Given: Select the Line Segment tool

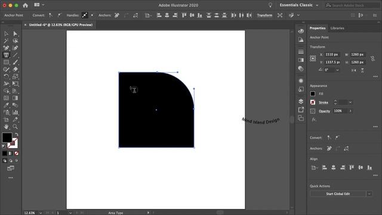Looking at the screenshot, I should click(x=15, y=55).
